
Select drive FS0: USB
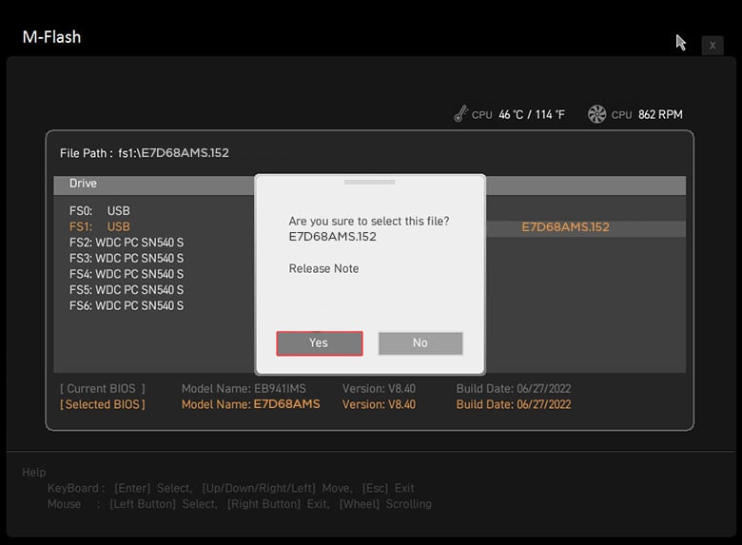99,210
